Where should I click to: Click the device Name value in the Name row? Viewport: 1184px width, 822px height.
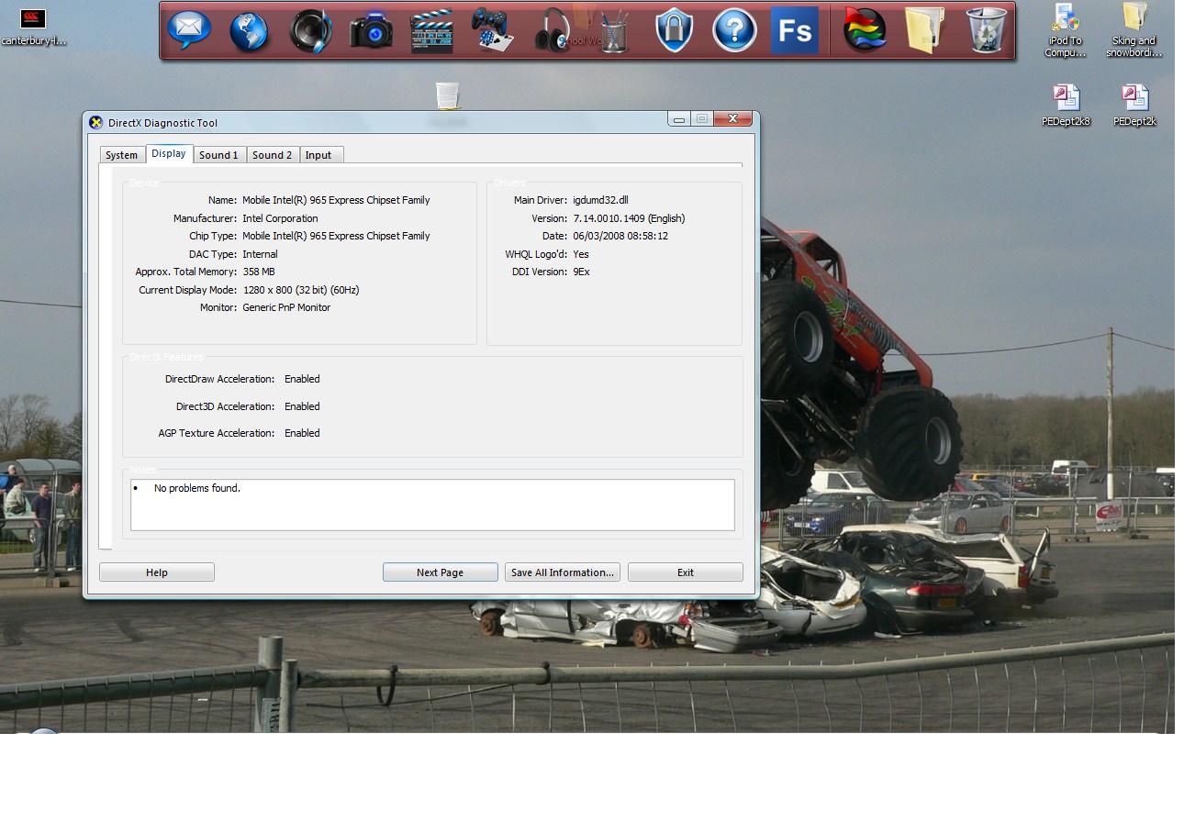[336, 200]
